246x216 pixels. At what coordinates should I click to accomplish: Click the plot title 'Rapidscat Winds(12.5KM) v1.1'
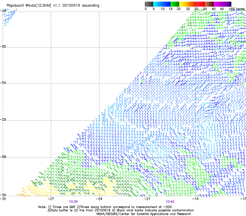[x=33, y=6]
